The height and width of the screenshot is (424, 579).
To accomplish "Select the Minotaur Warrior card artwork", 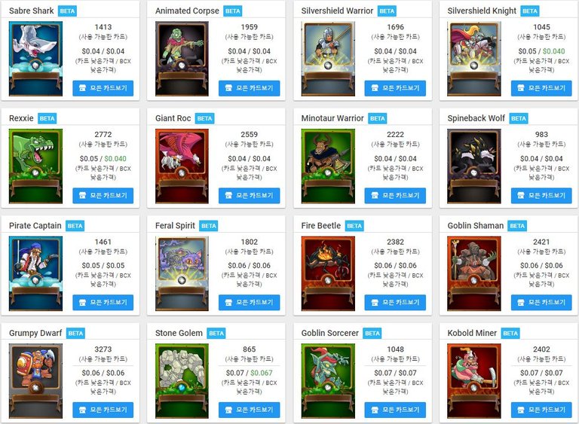I will coord(328,166).
